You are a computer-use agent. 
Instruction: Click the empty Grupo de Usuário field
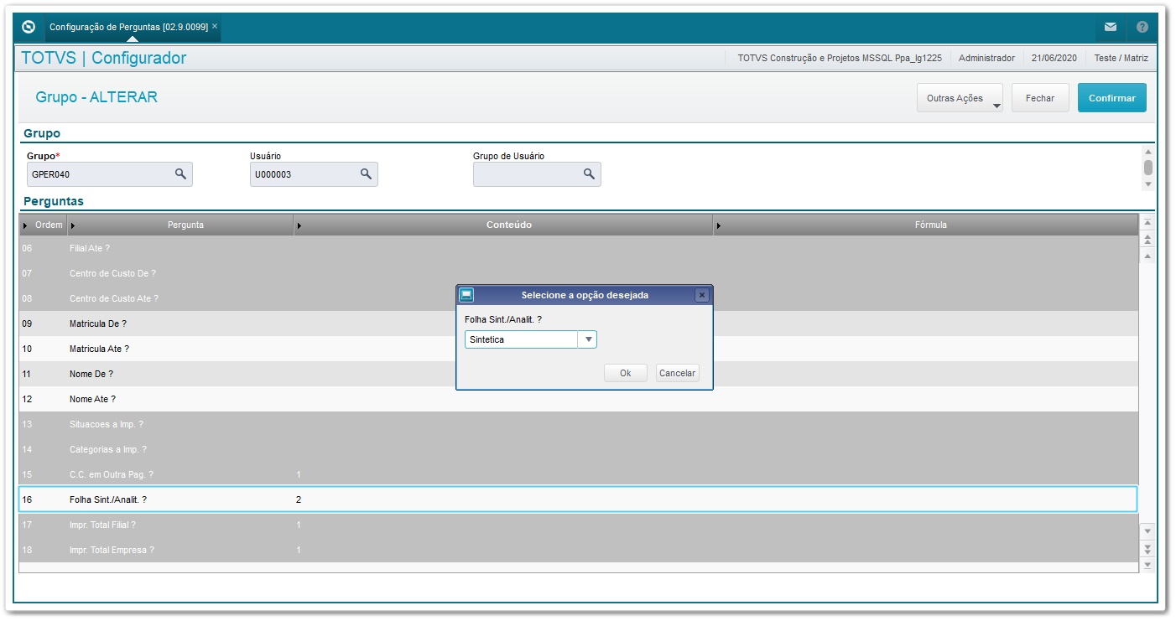tap(537, 174)
